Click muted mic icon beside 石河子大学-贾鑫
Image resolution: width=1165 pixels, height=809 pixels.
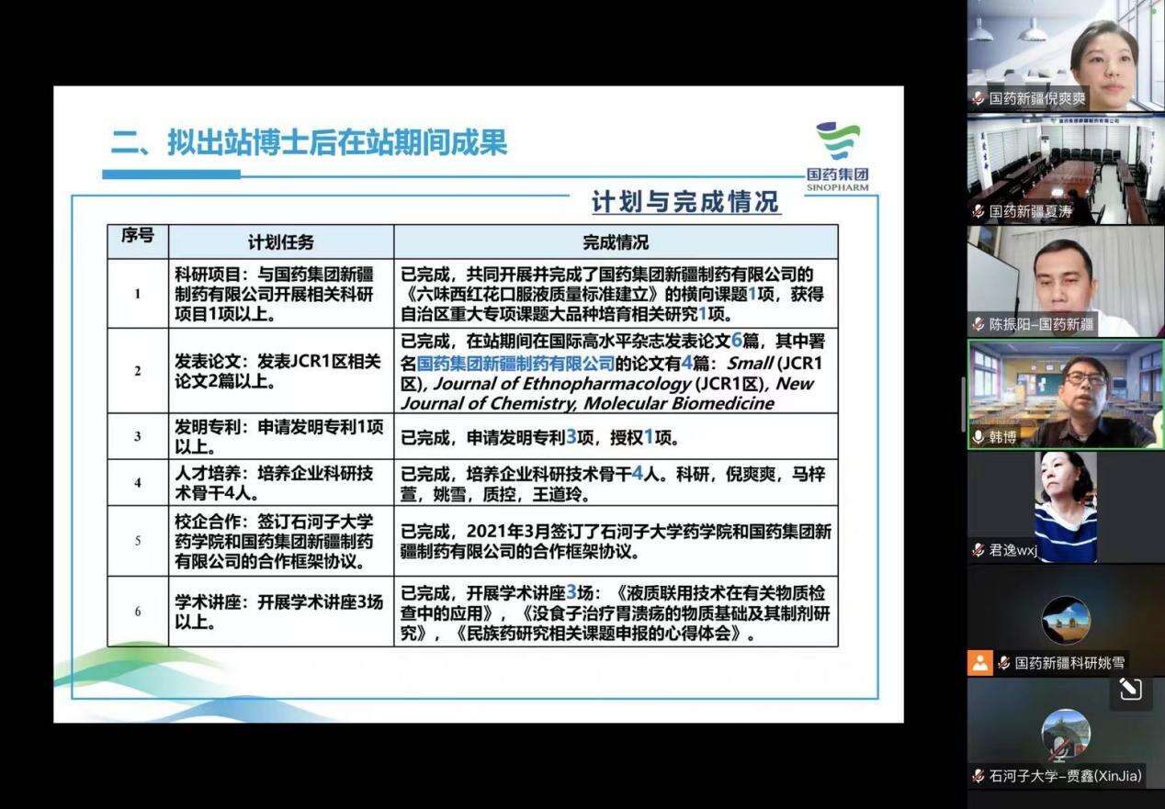click(x=978, y=776)
